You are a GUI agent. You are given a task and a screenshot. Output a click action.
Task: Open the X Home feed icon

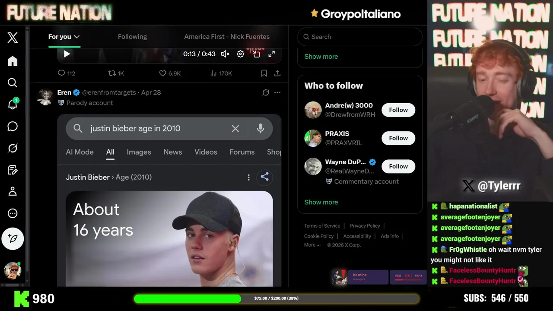[x=13, y=61]
